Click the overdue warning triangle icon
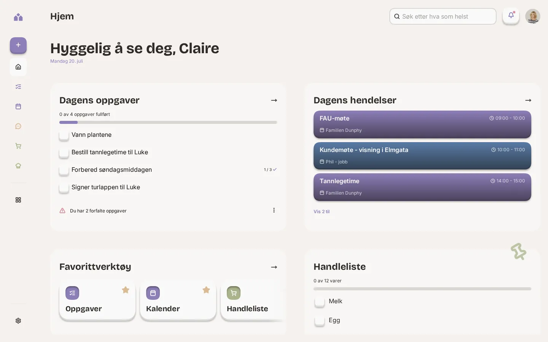The image size is (548, 342). 62,211
